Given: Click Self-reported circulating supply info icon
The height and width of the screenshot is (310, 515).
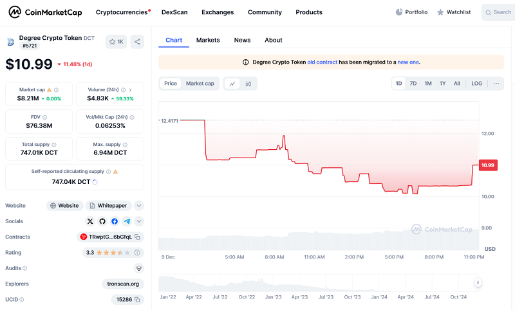Looking at the screenshot, I should point(108,172).
